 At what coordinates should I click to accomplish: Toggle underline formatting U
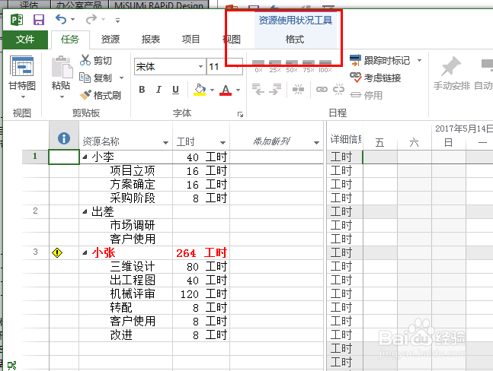coord(175,90)
